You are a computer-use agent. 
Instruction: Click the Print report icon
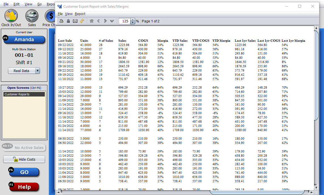[61, 21]
